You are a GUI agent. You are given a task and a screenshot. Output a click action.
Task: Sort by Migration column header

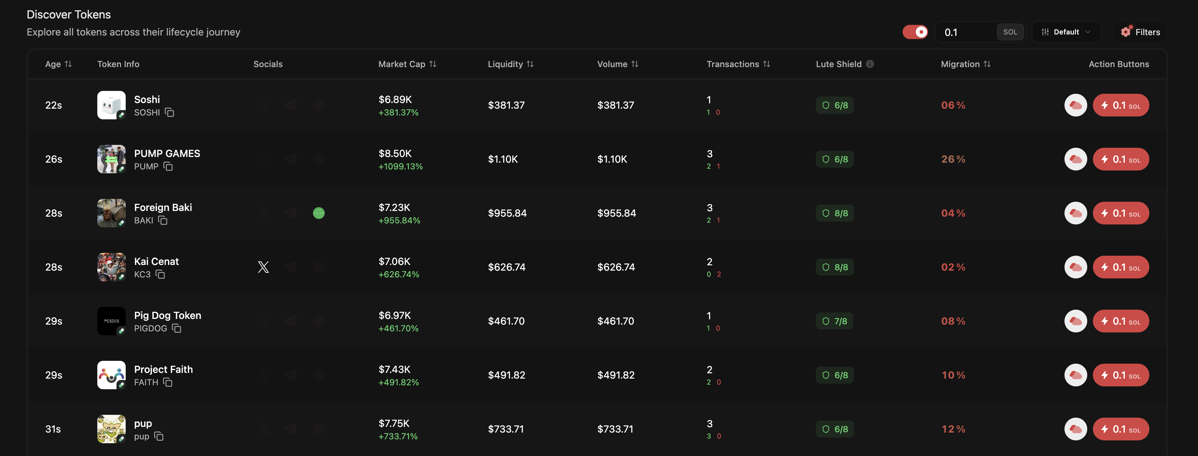coord(965,64)
